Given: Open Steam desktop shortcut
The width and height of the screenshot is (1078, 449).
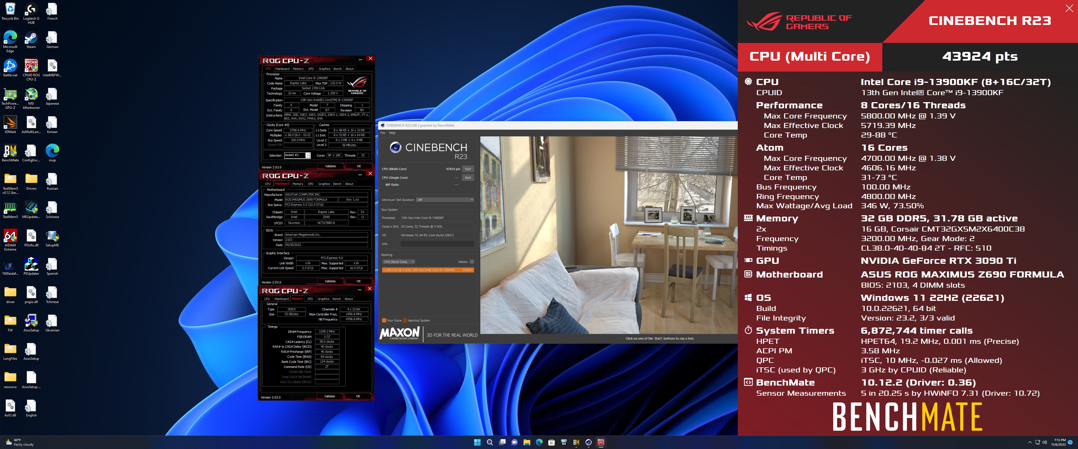Looking at the screenshot, I should click(31, 40).
